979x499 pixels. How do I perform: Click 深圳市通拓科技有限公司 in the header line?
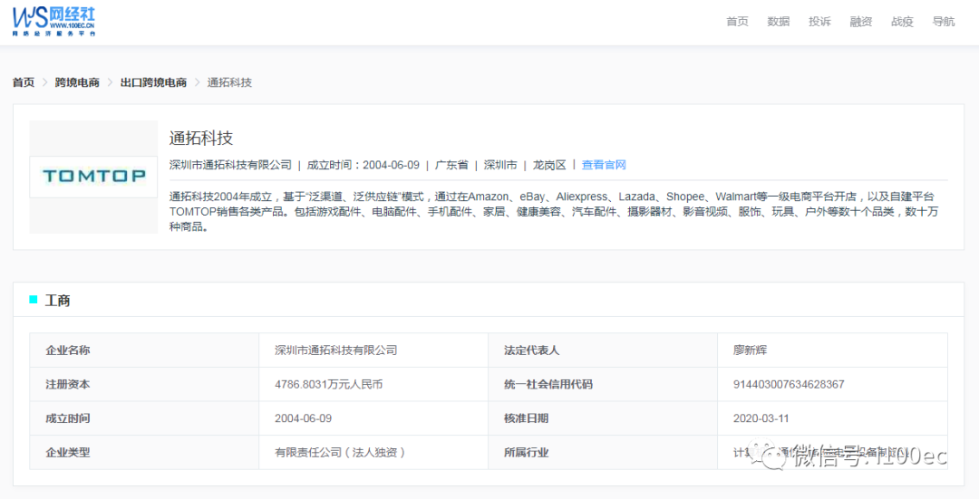pos(230,165)
